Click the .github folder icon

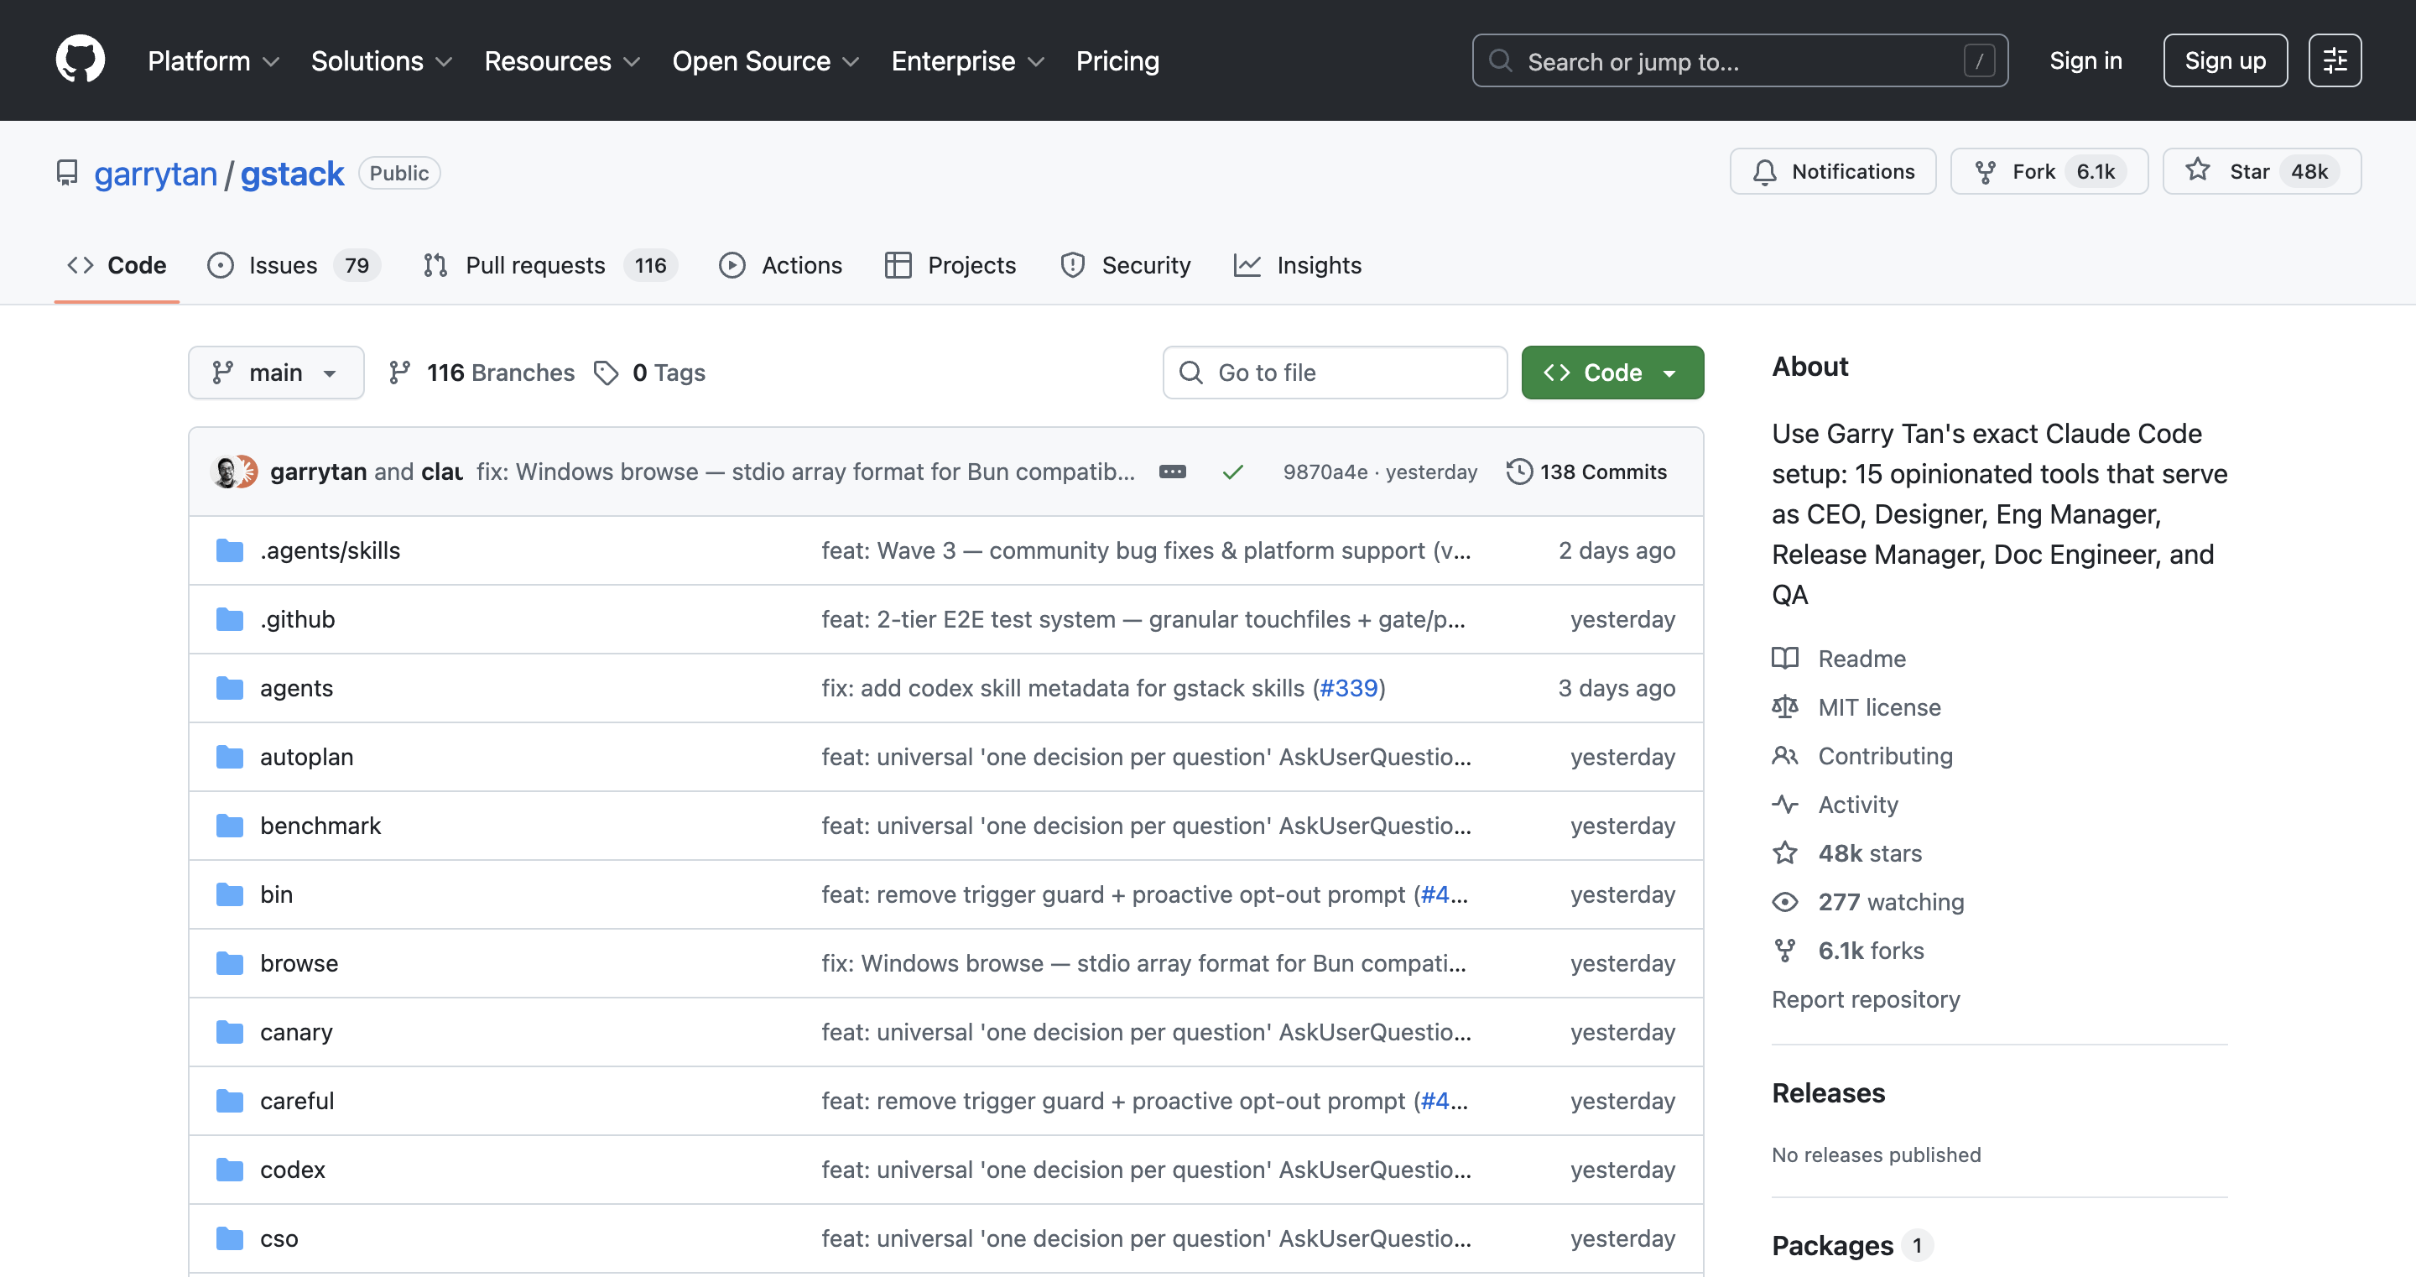coord(230,619)
